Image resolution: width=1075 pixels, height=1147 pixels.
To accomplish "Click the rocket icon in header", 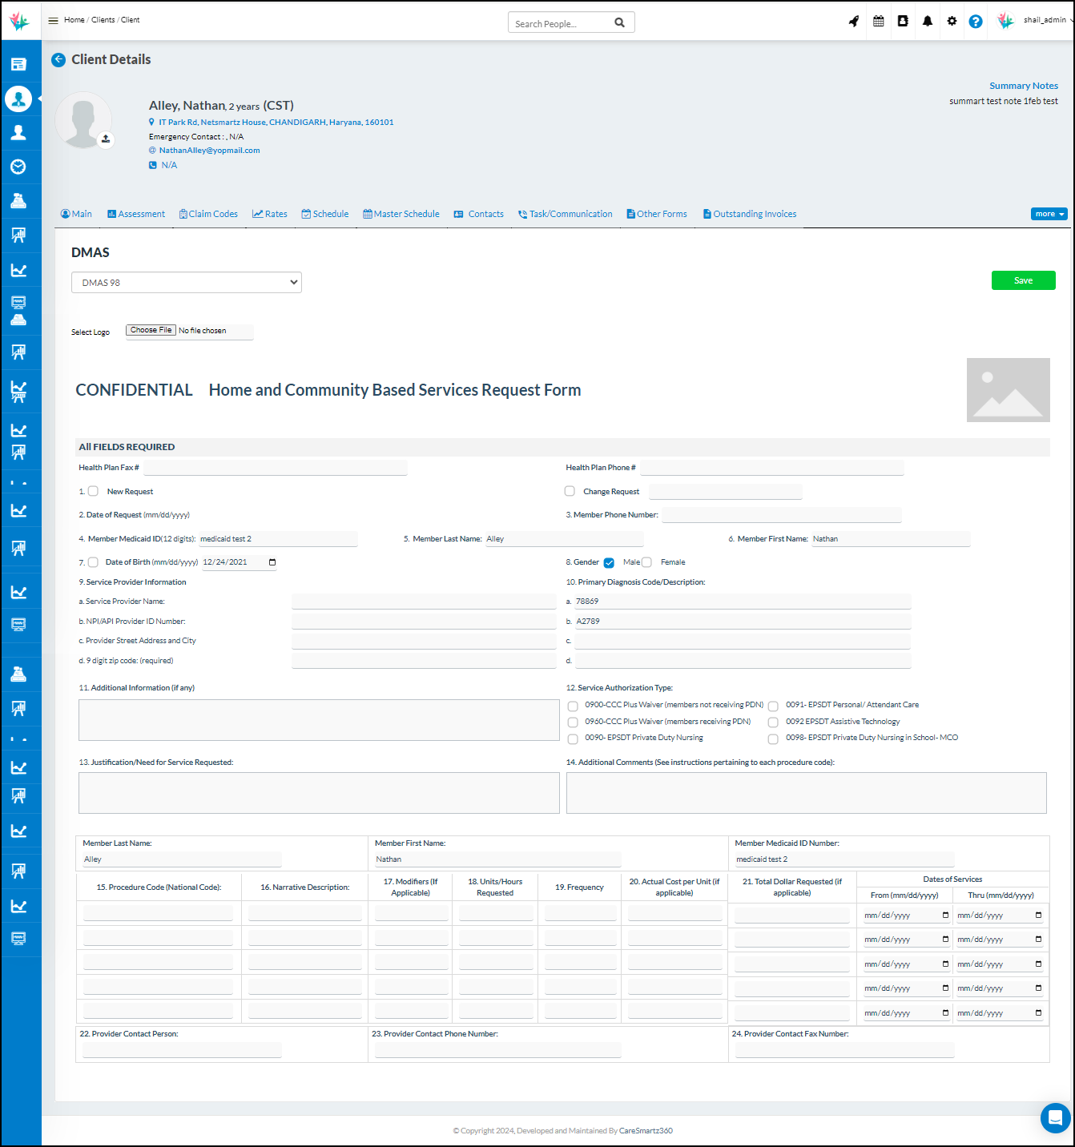I will [x=854, y=22].
